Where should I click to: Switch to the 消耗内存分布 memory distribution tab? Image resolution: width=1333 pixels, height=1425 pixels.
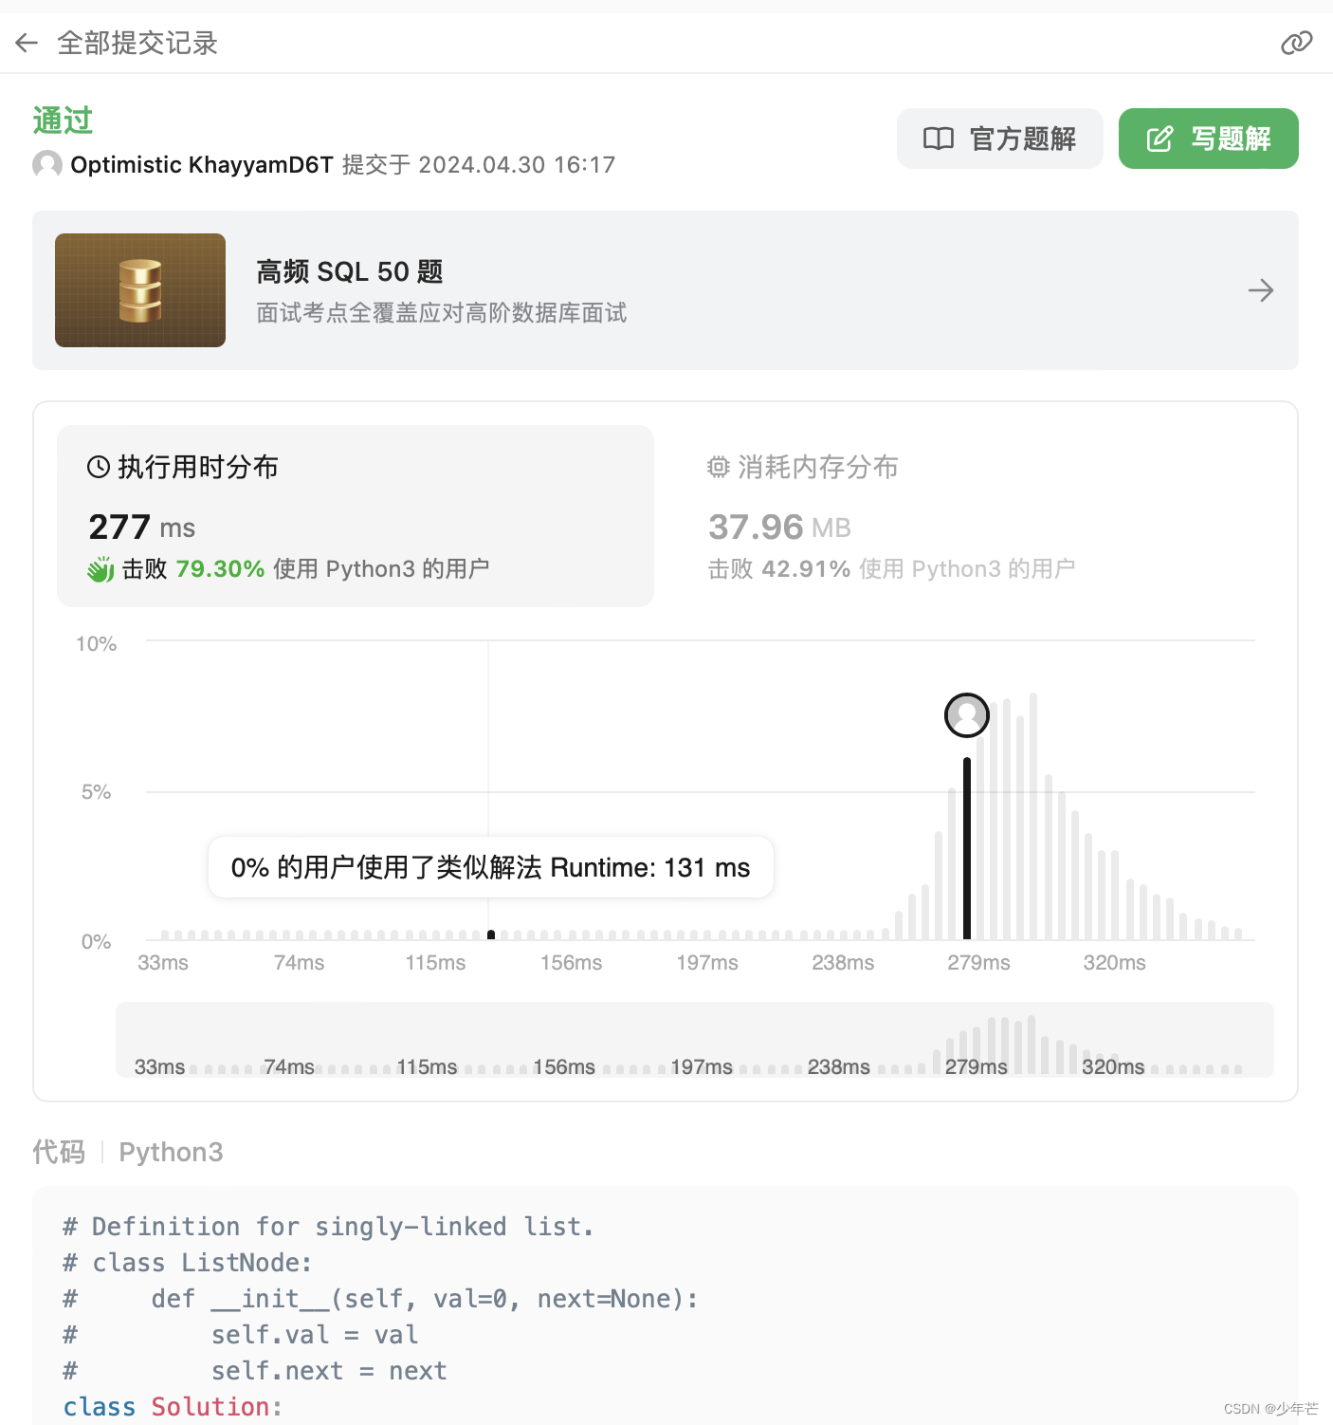(977, 516)
